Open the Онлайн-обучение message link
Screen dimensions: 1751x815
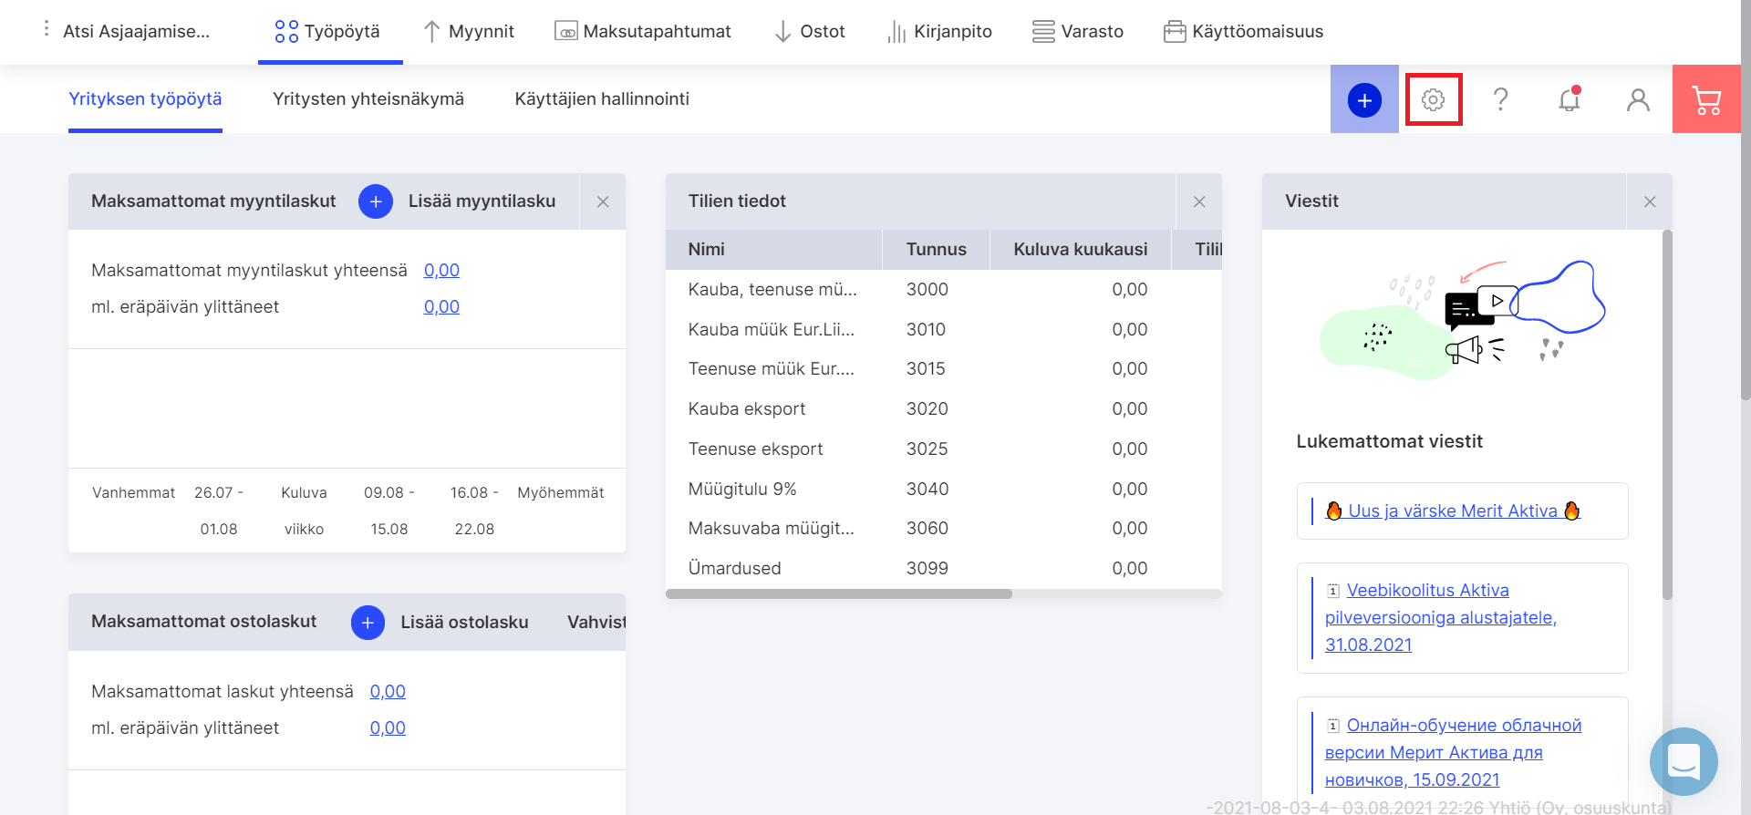tap(1454, 752)
